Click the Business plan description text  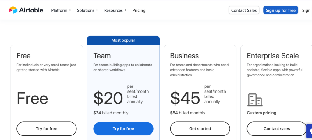point(199,70)
